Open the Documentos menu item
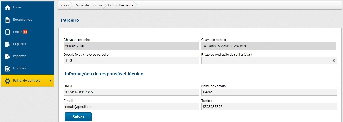Image resolution: width=343 pixels, height=122 pixels. tap(22, 20)
